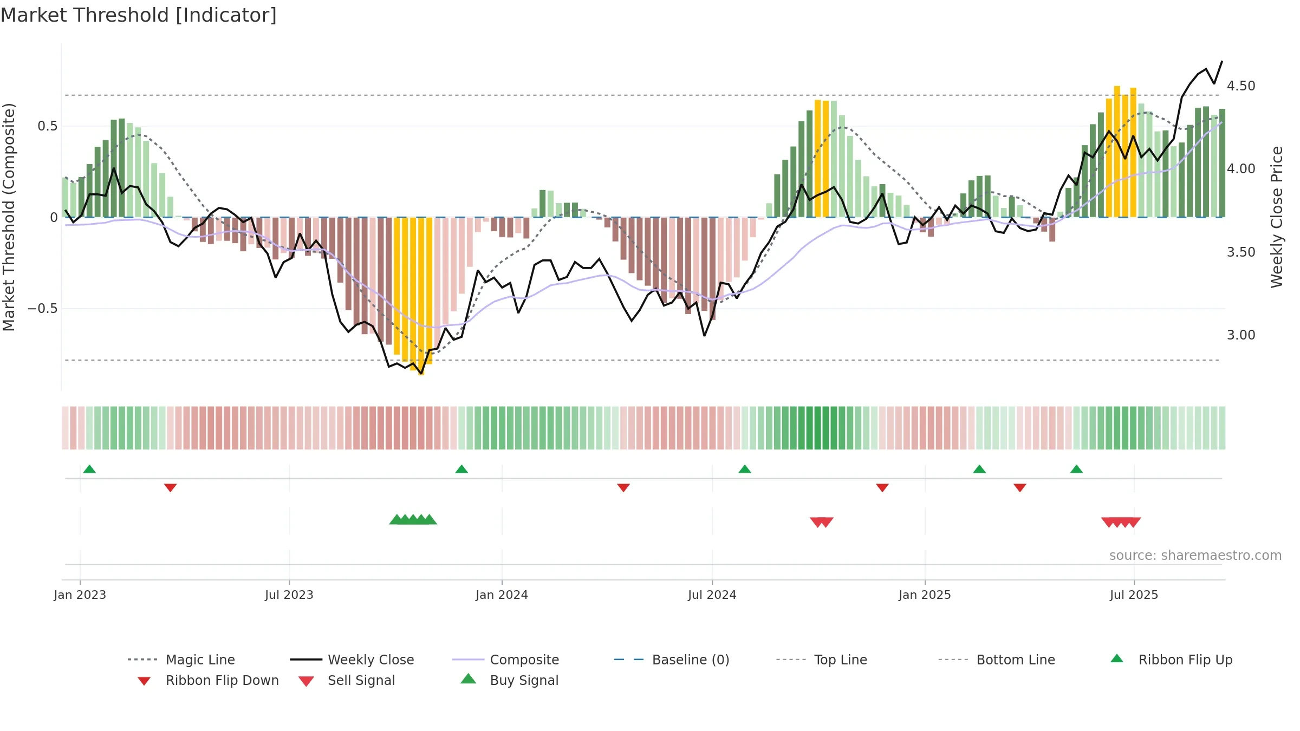Click the ribbon flip up marker before Jan 2024
The height and width of the screenshot is (731, 1300).
point(461,469)
